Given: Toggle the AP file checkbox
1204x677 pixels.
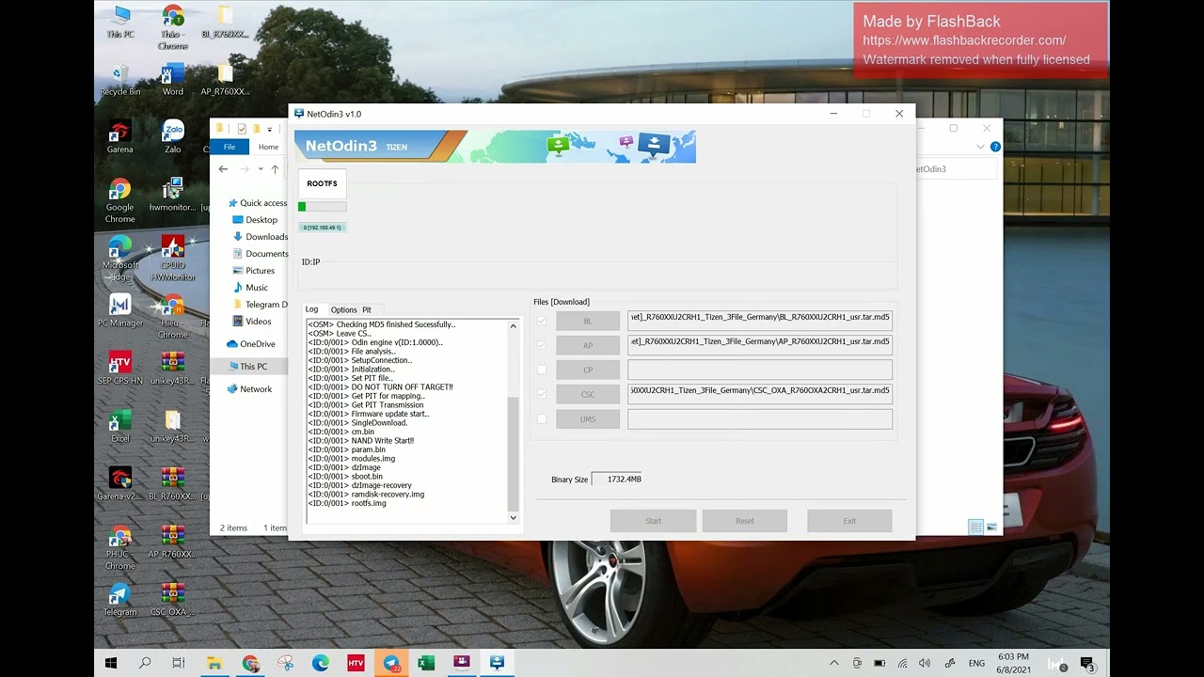Looking at the screenshot, I should (x=541, y=345).
